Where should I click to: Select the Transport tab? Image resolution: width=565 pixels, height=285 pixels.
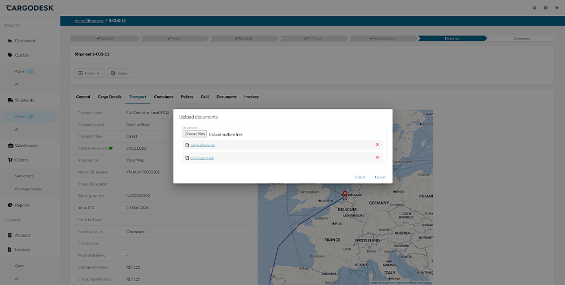point(138,97)
